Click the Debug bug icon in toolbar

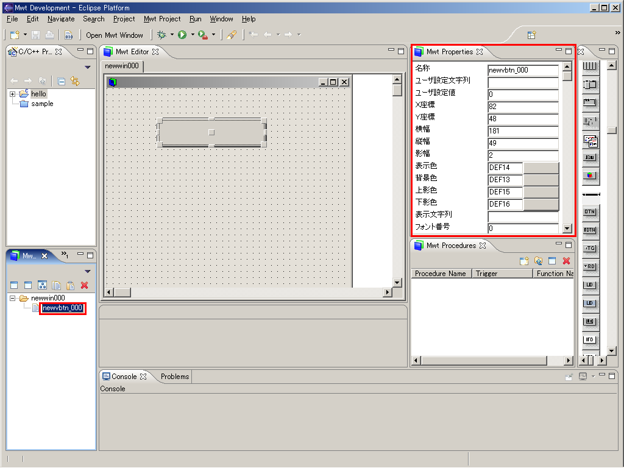[x=161, y=35]
